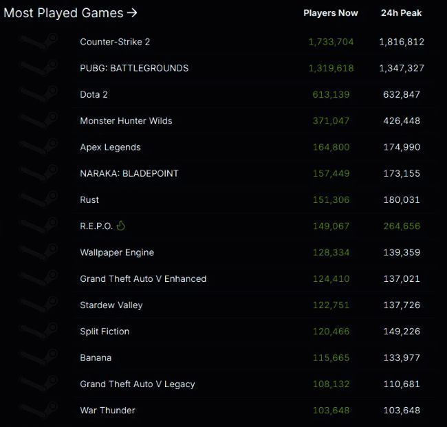Viewport: 447px width, 427px height.
Task: Click the fire trending icon beside R.E.P.O.
Action: tap(121, 226)
